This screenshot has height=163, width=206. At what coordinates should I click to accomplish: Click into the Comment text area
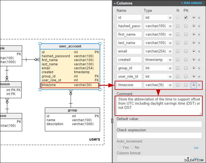coord(159,106)
